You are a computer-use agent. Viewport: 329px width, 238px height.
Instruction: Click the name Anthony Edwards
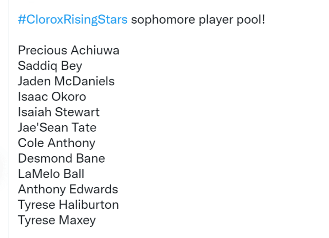coord(68,189)
